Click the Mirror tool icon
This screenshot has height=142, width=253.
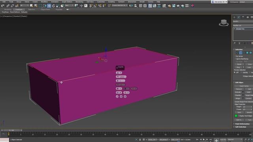[x=131, y=6]
